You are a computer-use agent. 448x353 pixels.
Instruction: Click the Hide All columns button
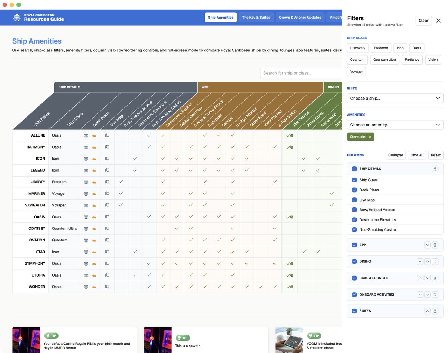tap(417, 155)
